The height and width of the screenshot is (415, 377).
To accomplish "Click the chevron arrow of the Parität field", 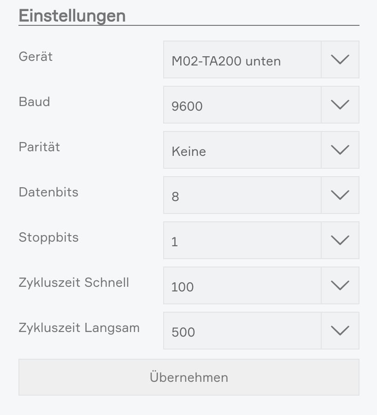I will (x=340, y=150).
